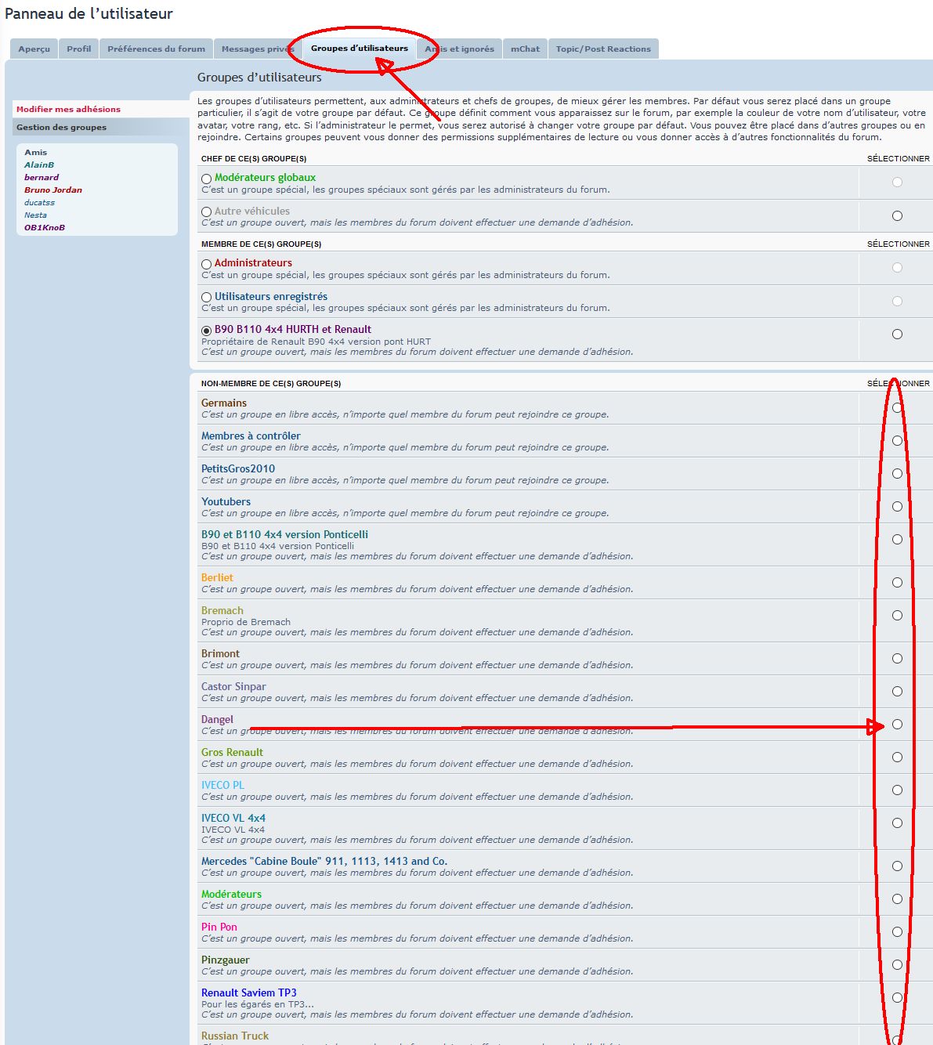Switch to the Profil tab

pos(78,49)
